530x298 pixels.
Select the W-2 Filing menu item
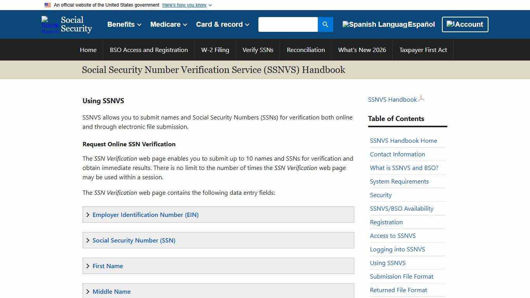215,50
